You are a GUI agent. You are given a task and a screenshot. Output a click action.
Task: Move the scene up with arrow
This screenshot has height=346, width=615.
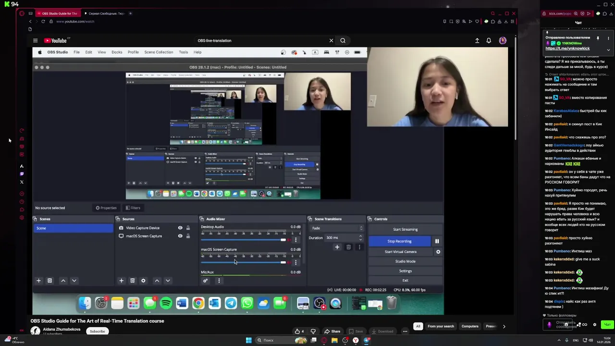[x=63, y=281]
